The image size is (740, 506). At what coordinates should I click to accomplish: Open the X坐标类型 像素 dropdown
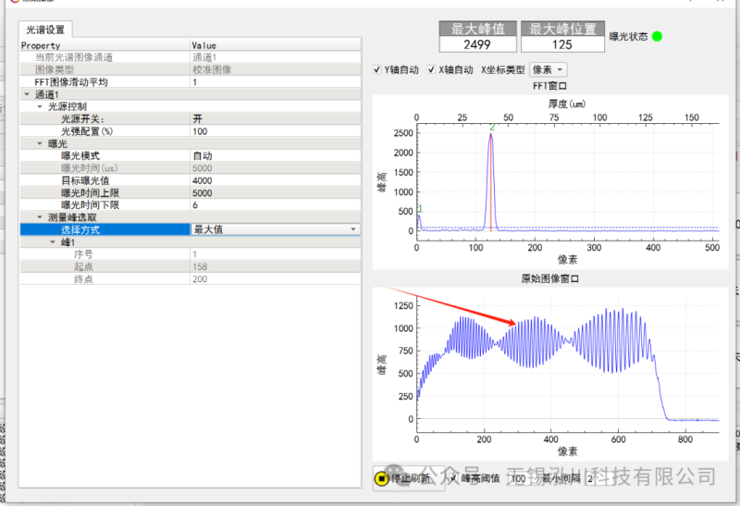coord(549,69)
